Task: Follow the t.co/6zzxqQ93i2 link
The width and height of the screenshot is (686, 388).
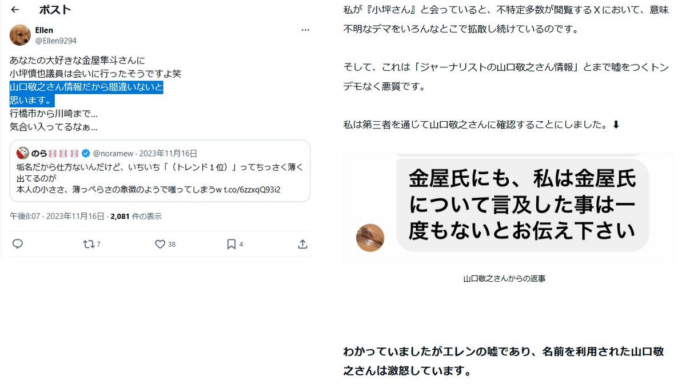Action: tap(250, 189)
